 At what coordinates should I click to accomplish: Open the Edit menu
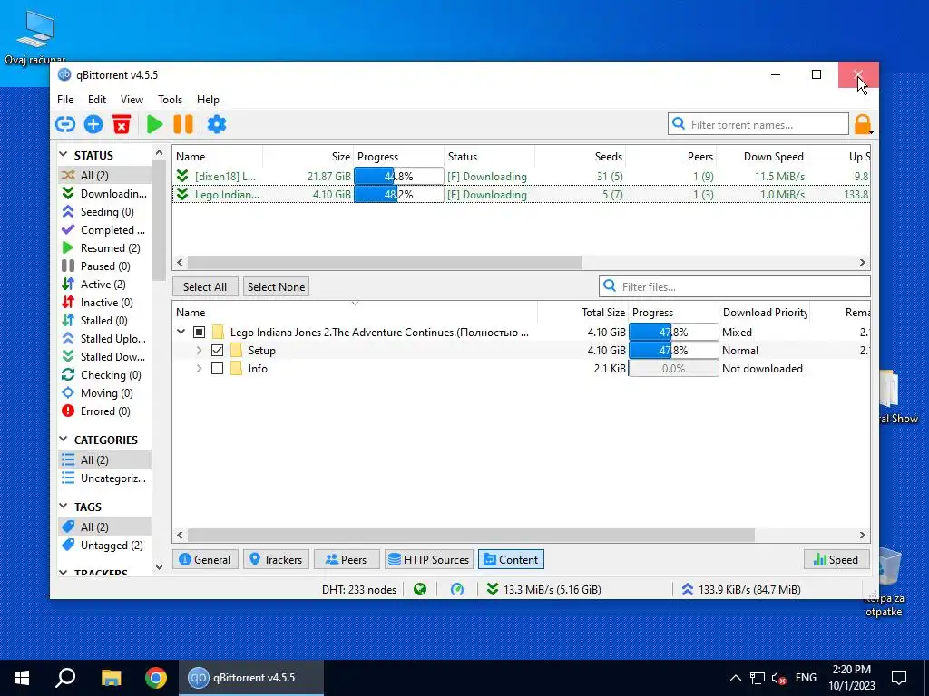(96, 100)
